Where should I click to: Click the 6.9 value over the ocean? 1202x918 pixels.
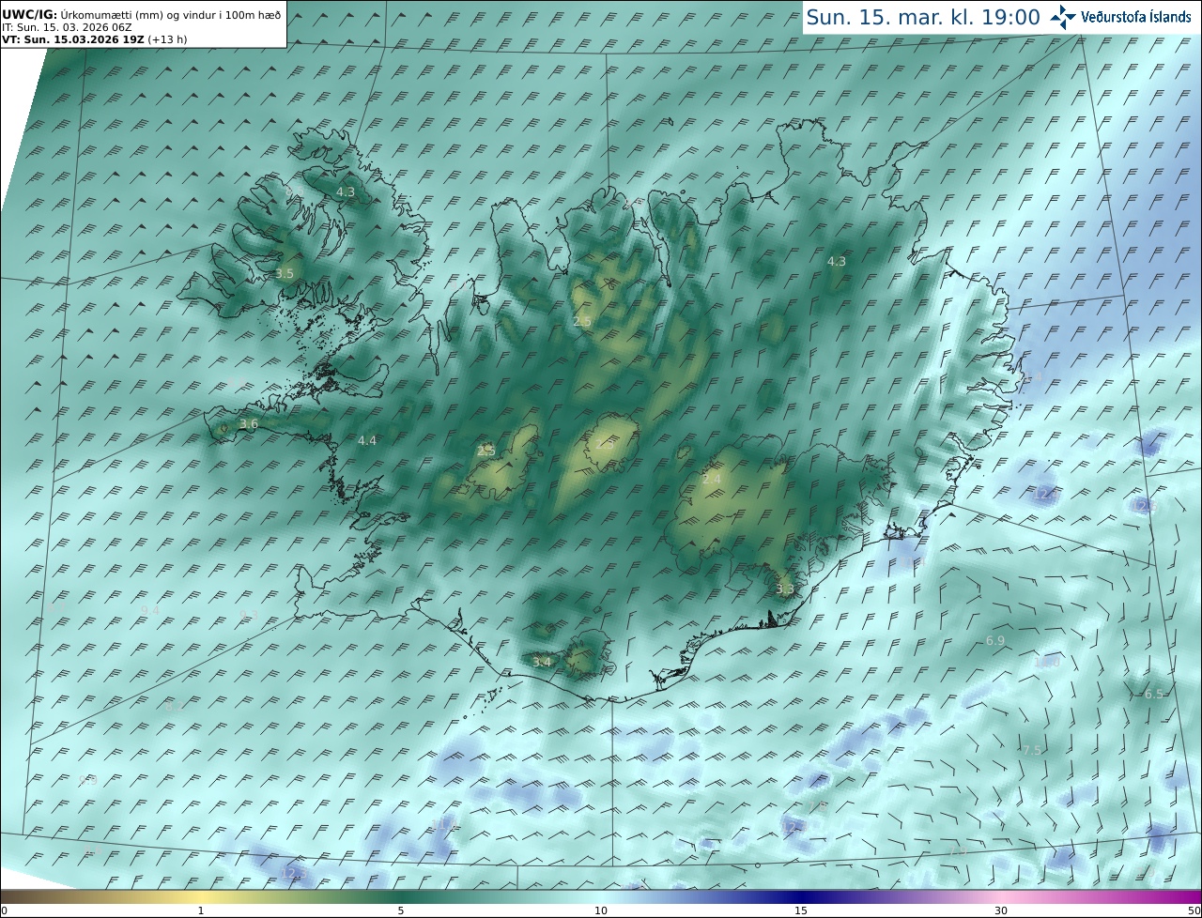pyautogui.click(x=995, y=640)
